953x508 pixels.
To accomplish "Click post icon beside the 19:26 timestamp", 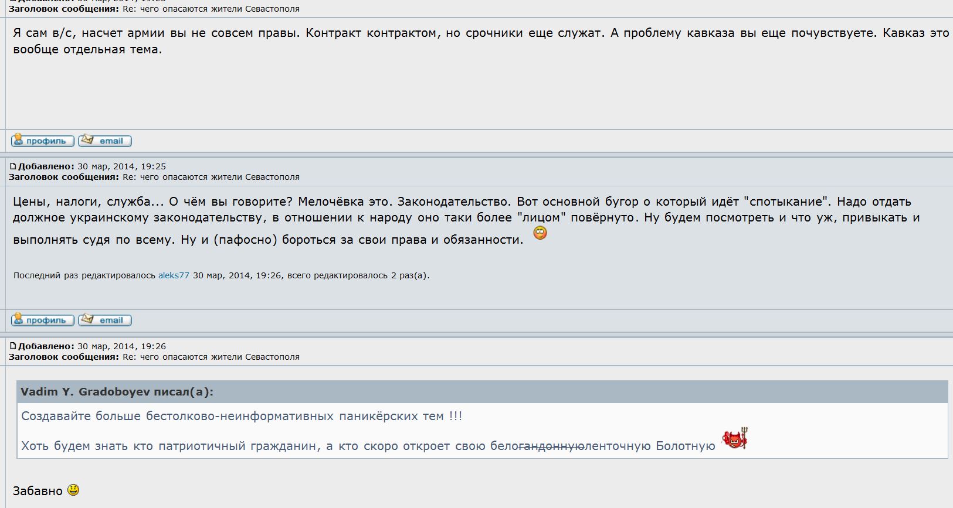I will pyautogui.click(x=13, y=347).
